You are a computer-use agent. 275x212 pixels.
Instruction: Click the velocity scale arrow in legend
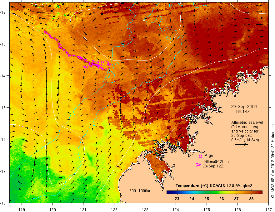[242, 144]
